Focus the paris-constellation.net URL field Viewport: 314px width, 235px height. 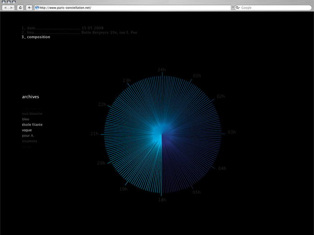point(135,8)
